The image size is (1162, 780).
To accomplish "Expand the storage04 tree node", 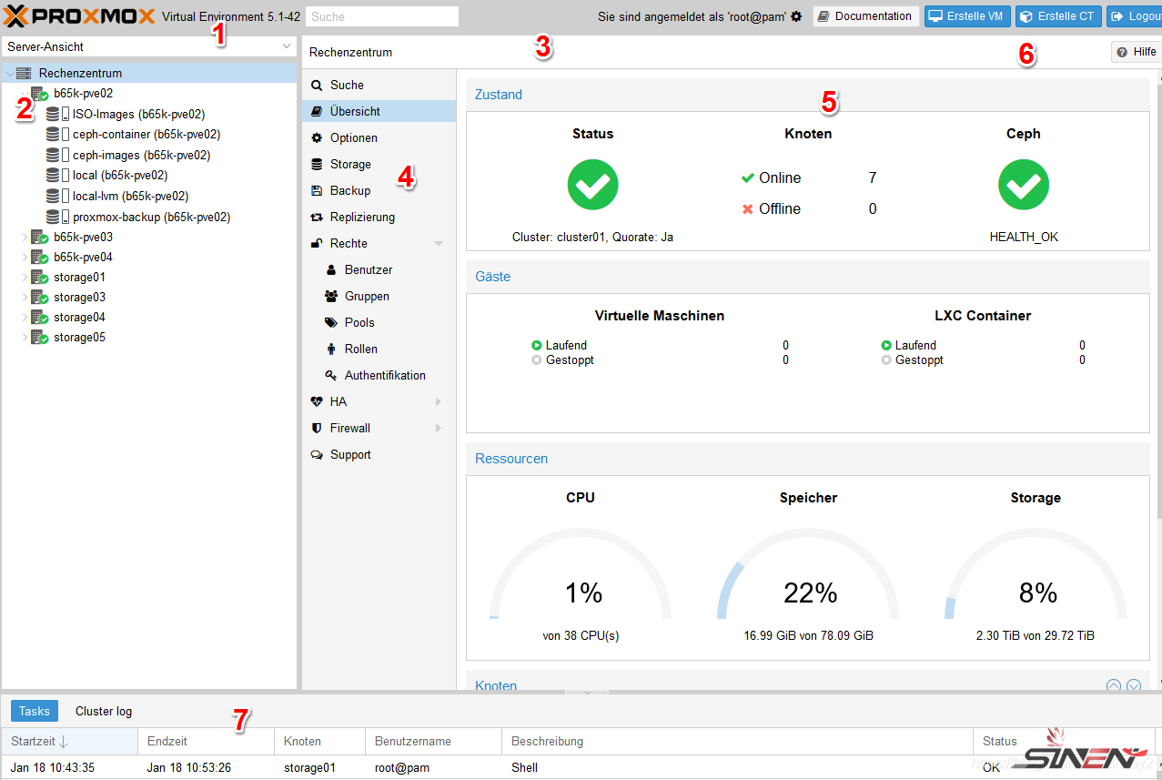I will click(x=25, y=317).
